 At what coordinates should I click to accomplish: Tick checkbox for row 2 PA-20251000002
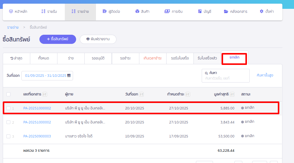coord(8,122)
